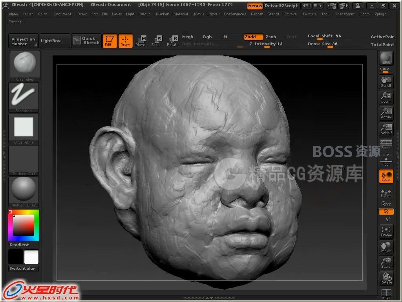The height and width of the screenshot is (302, 402).
Task: Activate the Move transform mode in top shelf
Action: tap(141, 41)
